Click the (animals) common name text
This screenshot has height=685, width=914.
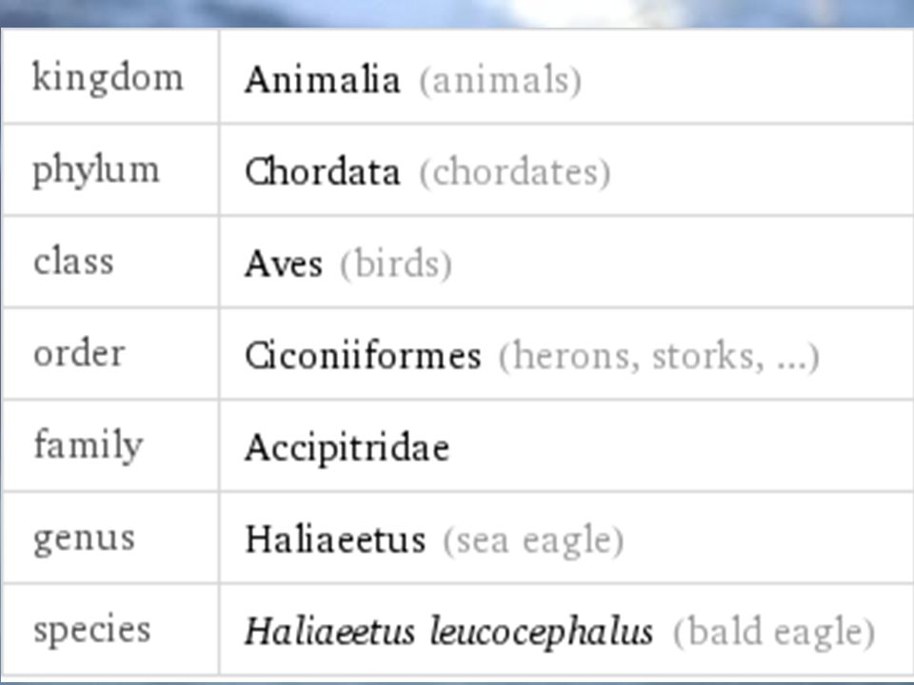click(x=500, y=80)
